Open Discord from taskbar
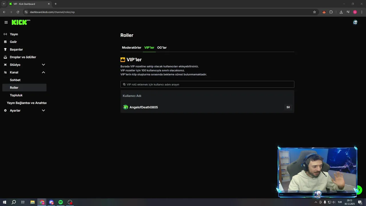The height and width of the screenshot is (206, 366). pyautogui.click(x=51, y=202)
